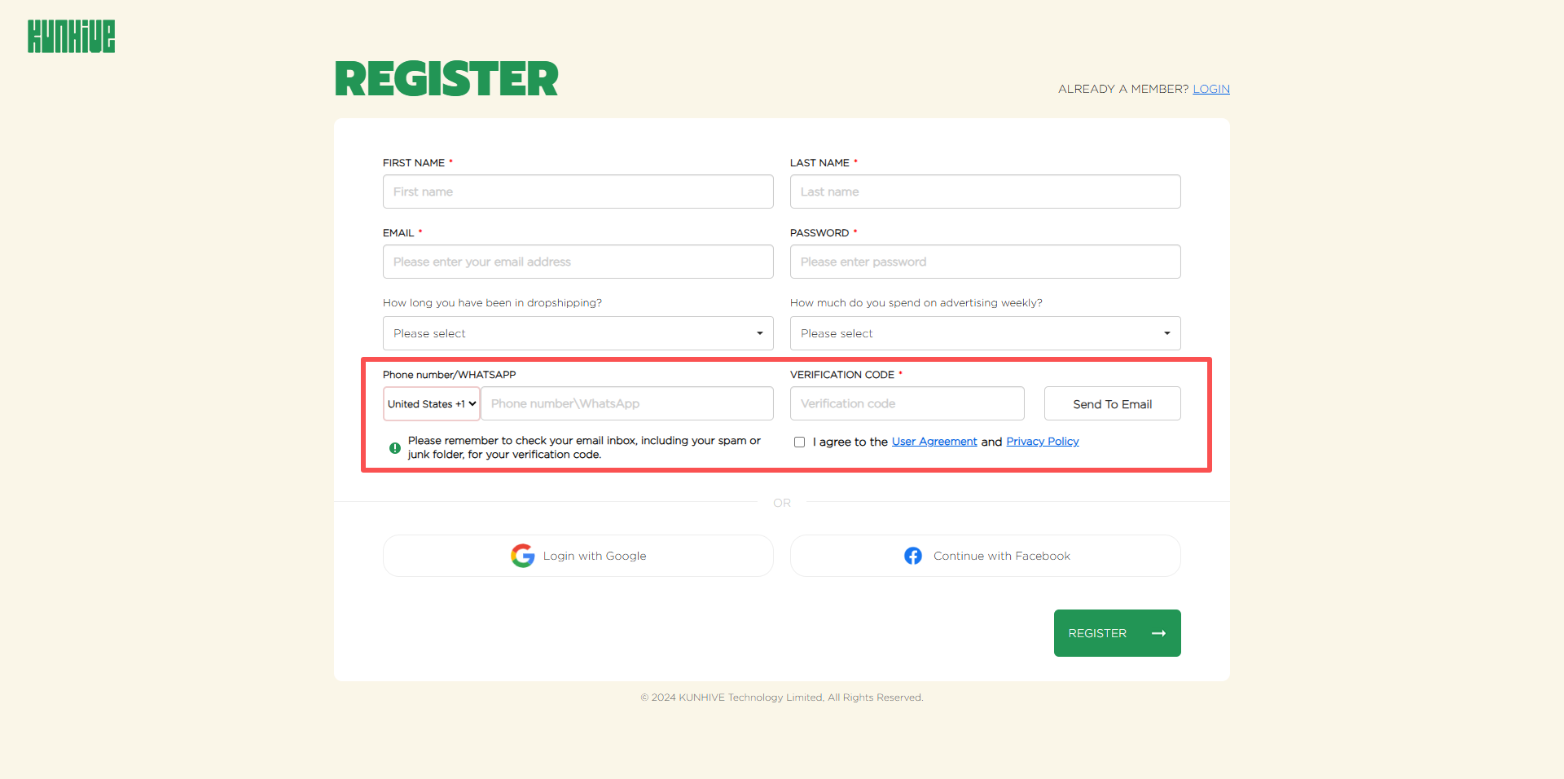Focus the First name field

(x=578, y=191)
